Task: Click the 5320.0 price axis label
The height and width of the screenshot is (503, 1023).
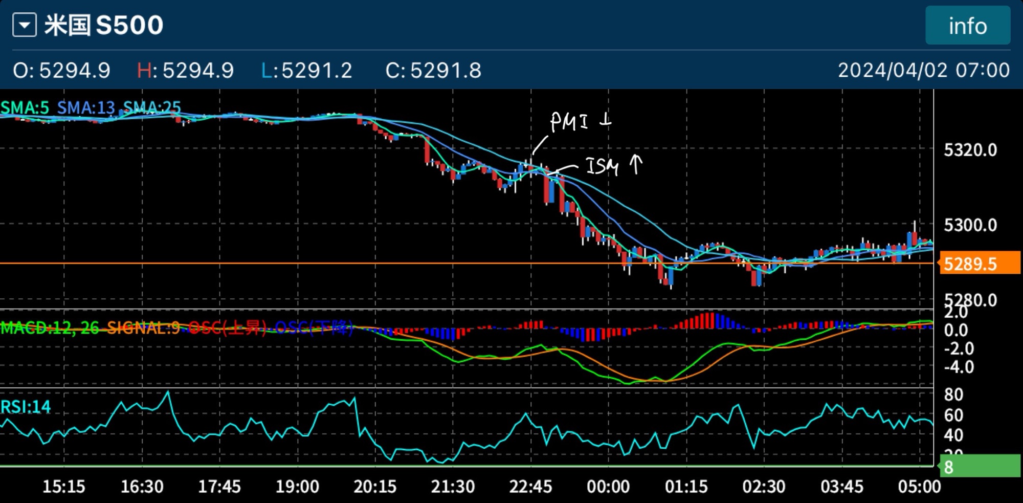Action: (x=970, y=150)
